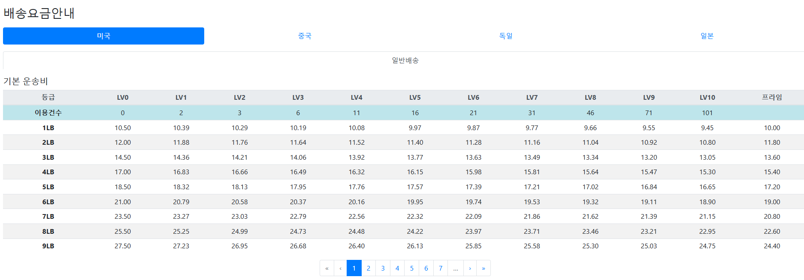The image size is (804, 280).
Task: Click the 배송요금안내 page title
Action: click(39, 13)
